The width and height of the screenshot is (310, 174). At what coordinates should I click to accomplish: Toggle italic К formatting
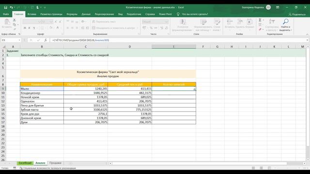click(29, 28)
